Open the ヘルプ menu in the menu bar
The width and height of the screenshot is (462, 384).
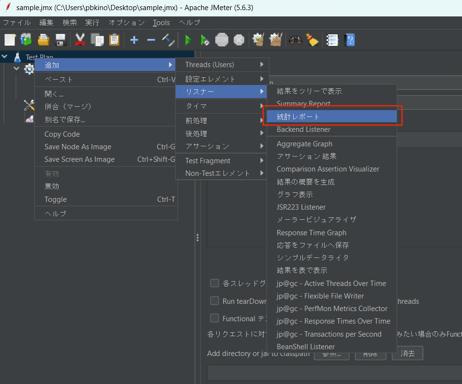(190, 23)
